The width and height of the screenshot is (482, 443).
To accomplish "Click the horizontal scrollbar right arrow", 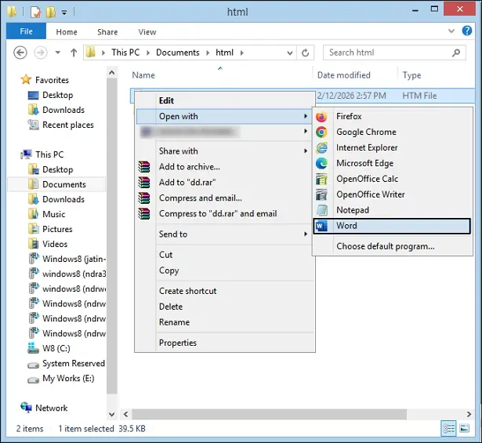I will tap(469, 414).
